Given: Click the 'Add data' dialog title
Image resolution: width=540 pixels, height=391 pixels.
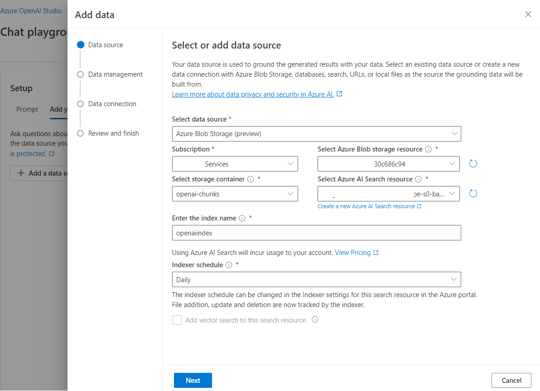Looking at the screenshot, I should (x=95, y=15).
